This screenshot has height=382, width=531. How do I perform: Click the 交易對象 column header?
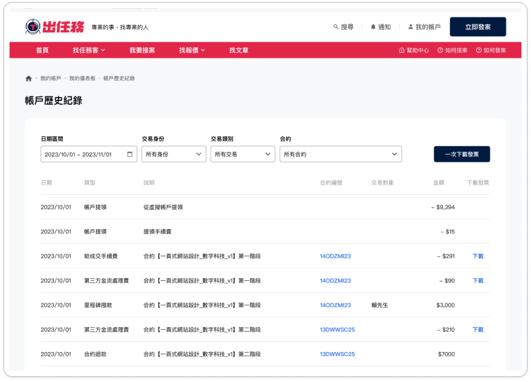(383, 183)
